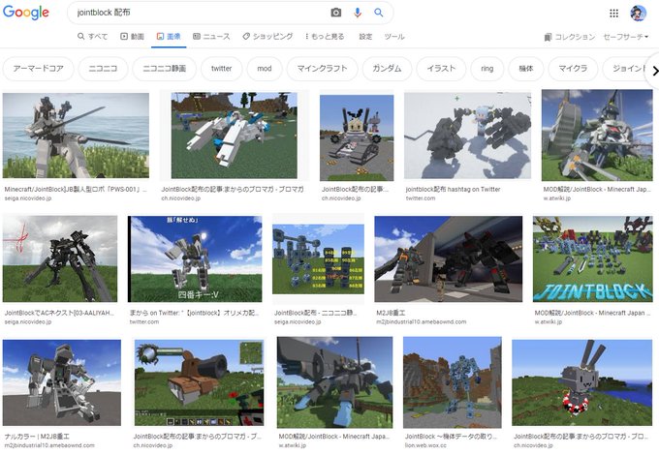The height and width of the screenshot is (455, 659).
Task: Open first row atwiki mech image
Action: (x=597, y=136)
